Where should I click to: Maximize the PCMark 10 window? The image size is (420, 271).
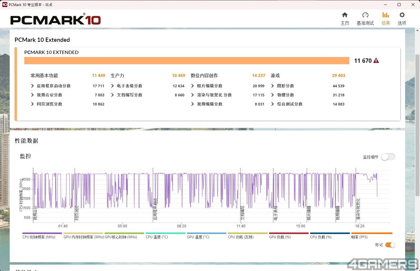tap(399, 5)
